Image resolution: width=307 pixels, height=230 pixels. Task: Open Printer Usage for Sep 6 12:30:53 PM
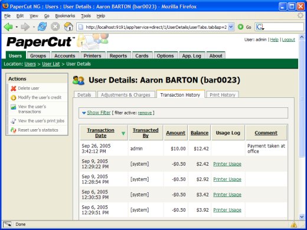pos(227,195)
